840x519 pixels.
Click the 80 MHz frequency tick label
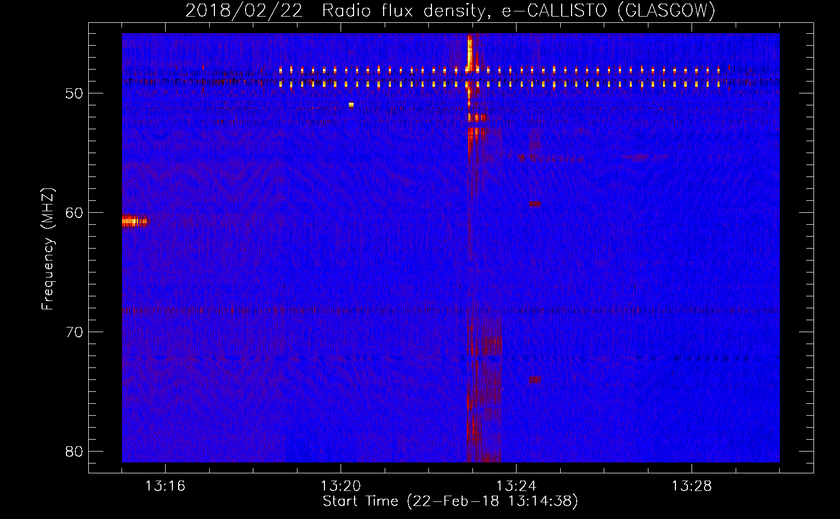pyautogui.click(x=74, y=452)
